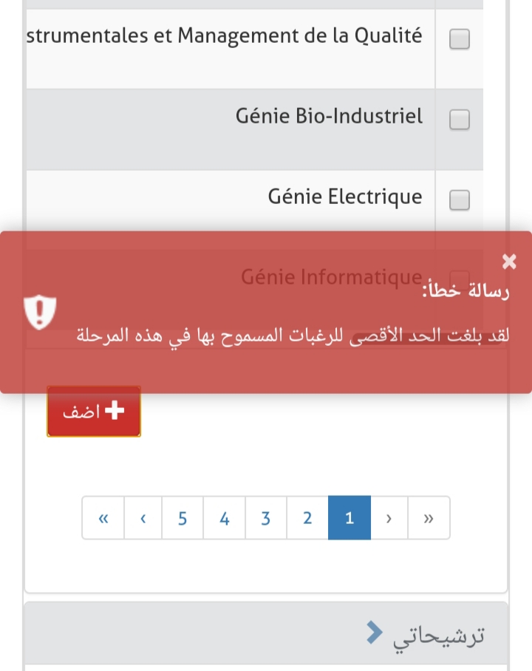
Task: Open page 3 of the list
Action: tap(266, 518)
